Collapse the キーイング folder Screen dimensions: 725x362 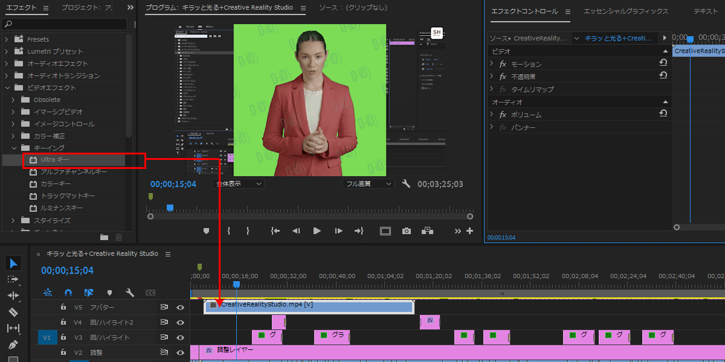point(14,148)
